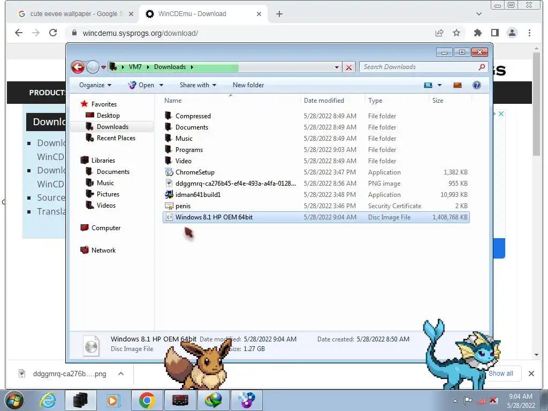Expand the ddggmrq download item chevron

[121, 374]
